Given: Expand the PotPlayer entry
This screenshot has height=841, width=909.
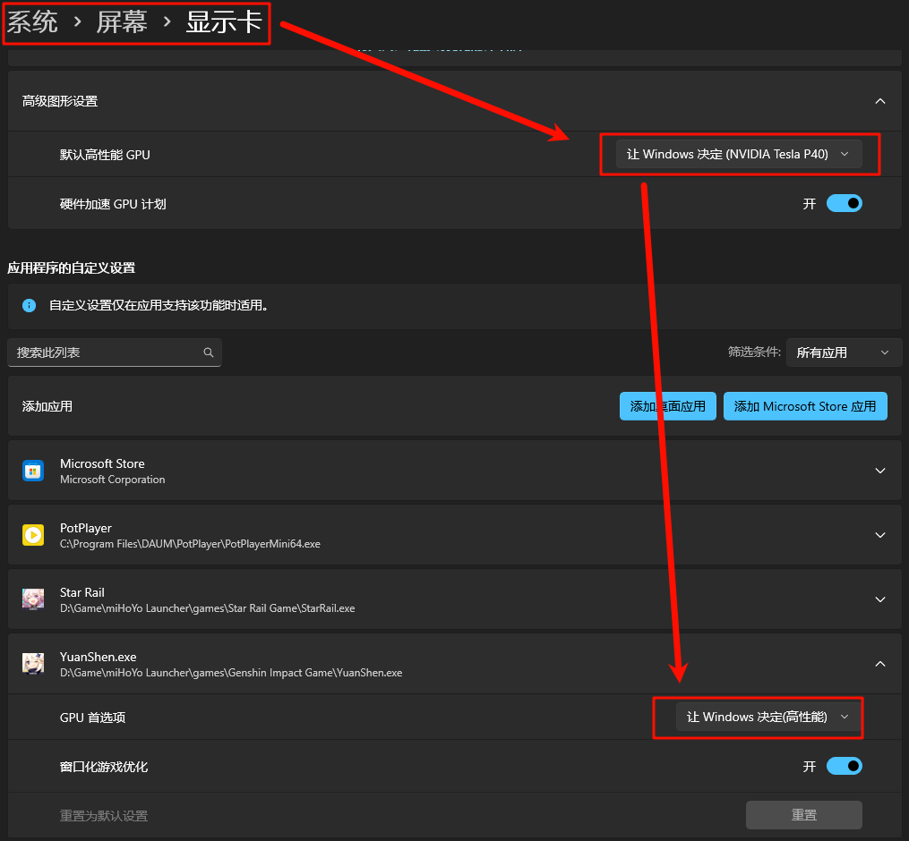Looking at the screenshot, I should pyautogui.click(x=879, y=535).
